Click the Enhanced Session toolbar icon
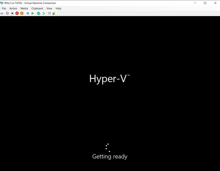220x171 pixels. click(x=49, y=14)
